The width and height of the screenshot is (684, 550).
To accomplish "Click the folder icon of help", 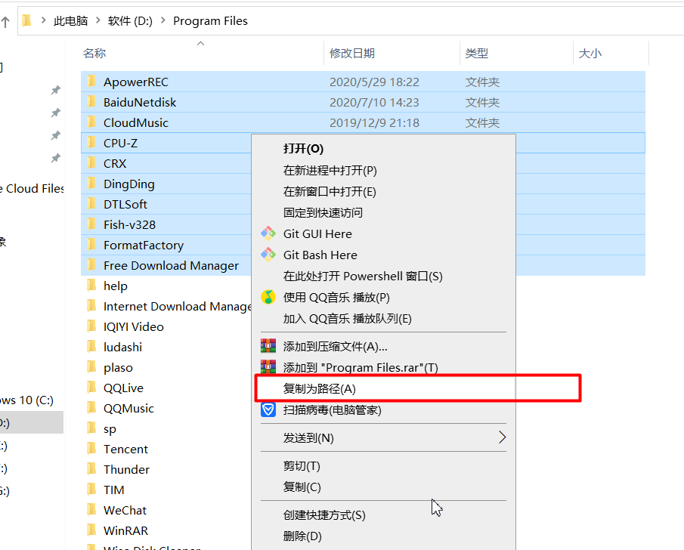I will coord(91,286).
